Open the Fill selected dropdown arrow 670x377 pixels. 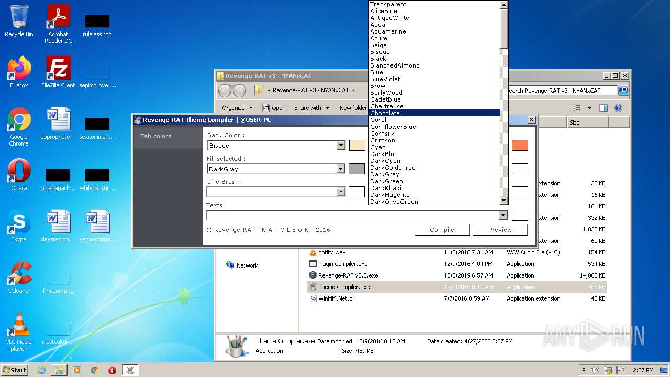pos(341,169)
